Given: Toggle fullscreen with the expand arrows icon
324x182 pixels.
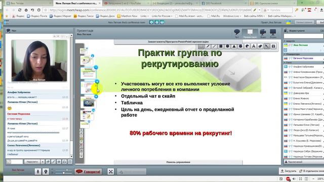Looking at the screenshot, I should click(x=111, y=171).
